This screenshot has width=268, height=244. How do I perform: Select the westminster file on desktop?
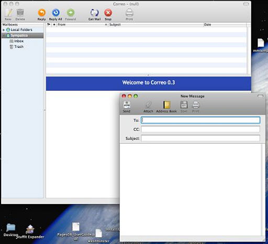pyautogui.click(x=98, y=234)
